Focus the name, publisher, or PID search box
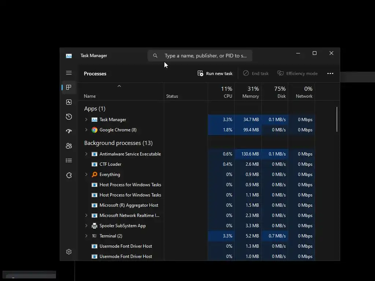Screen dimensions: 375x281 click(200, 56)
